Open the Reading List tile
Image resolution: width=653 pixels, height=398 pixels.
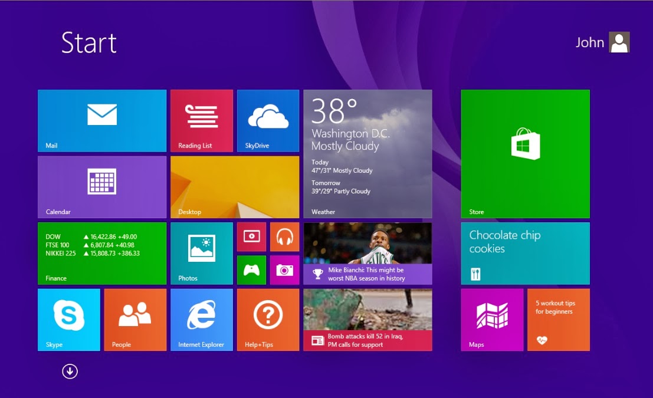point(202,121)
